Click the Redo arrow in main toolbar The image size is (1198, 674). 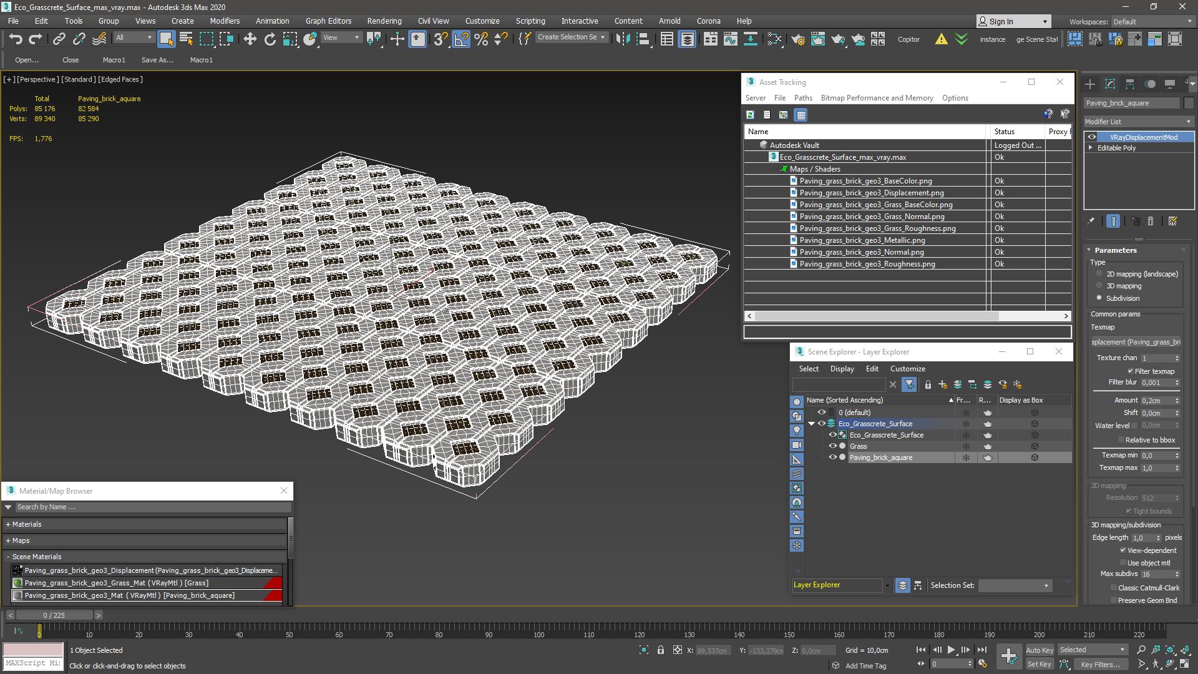tap(36, 39)
